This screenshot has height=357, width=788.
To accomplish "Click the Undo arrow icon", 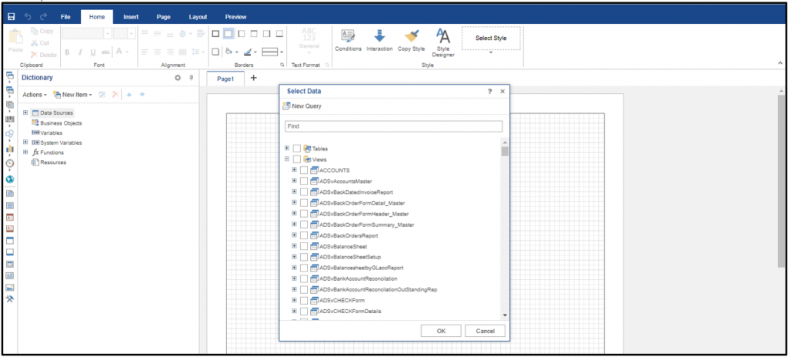I will pos(28,17).
